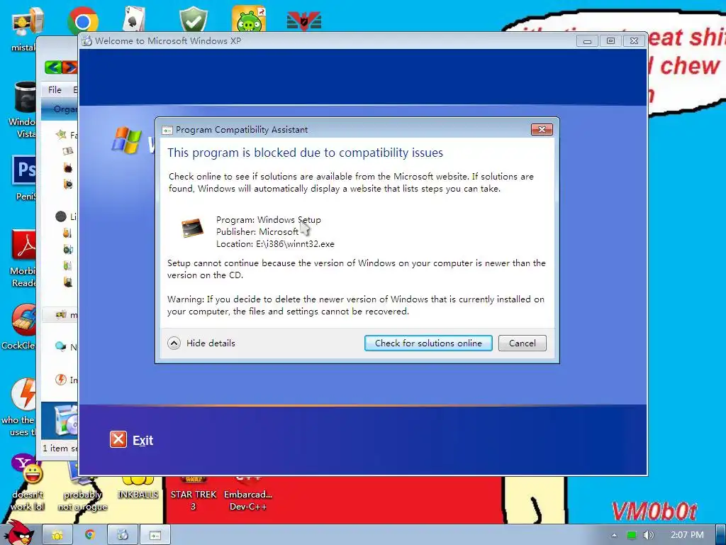This screenshot has width=726, height=545.
Task: Close the Program Compatibility Assistant dialog
Action: tap(542, 129)
